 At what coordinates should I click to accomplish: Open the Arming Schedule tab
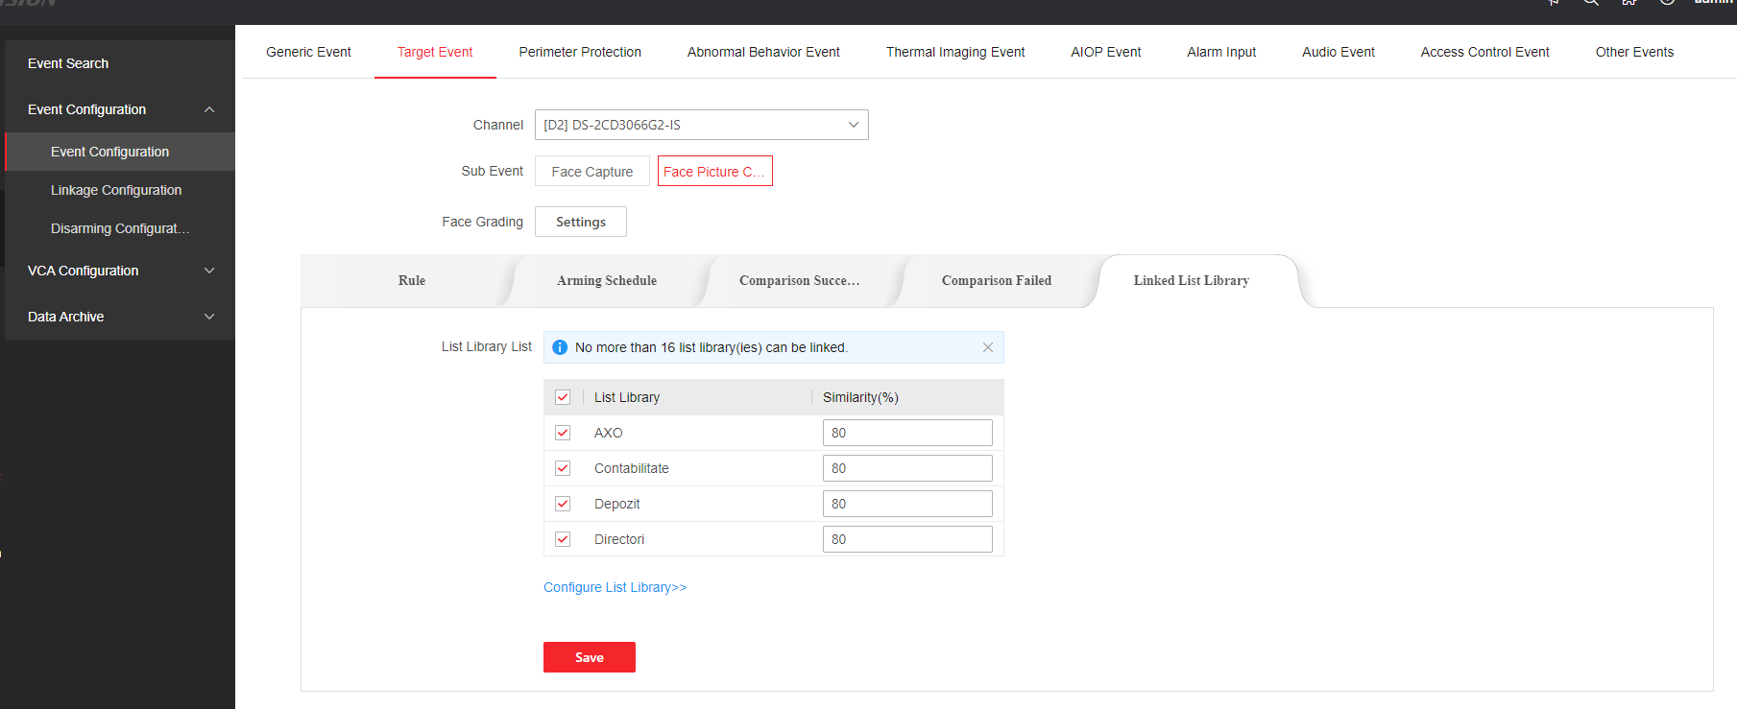coord(607,280)
